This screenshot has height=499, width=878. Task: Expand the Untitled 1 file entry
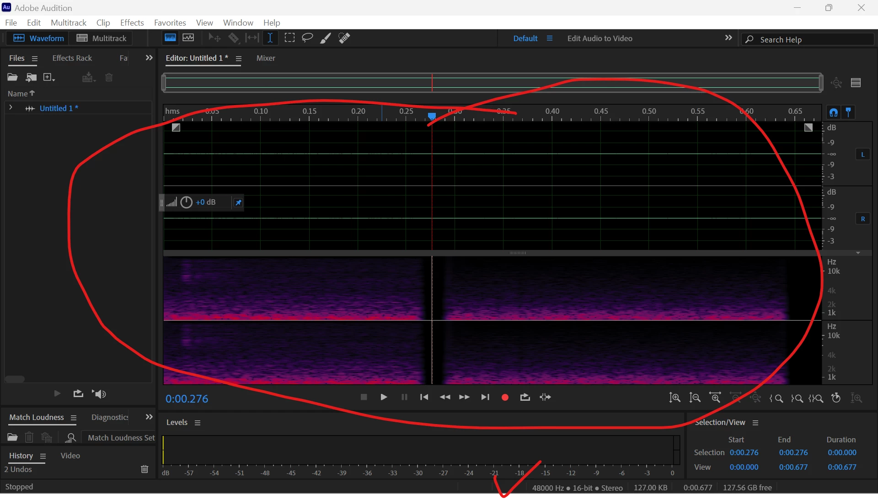11,108
